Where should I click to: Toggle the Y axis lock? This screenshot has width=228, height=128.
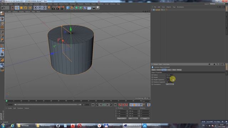(x=40, y=8)
